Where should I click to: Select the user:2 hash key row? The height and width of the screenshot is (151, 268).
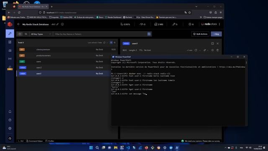pyautogui.click(x=67, y=68)
